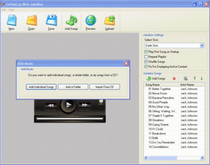Click the green indicator on the player skin
The image size is (210, 165).
click(101, 101)
